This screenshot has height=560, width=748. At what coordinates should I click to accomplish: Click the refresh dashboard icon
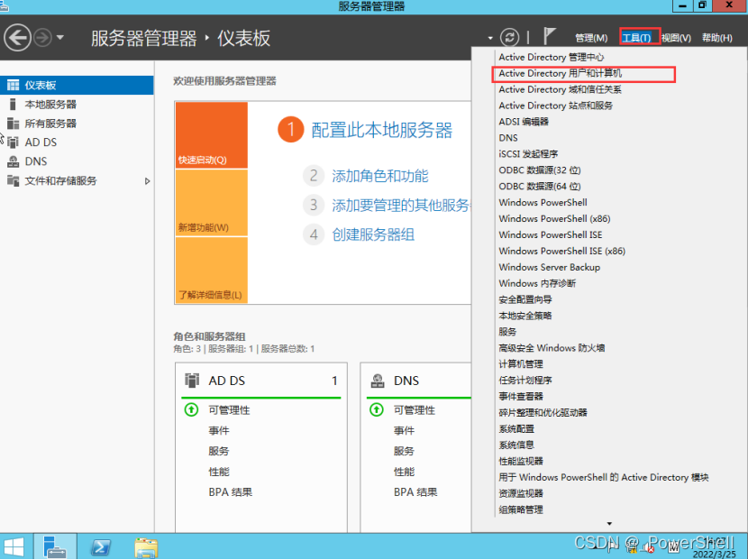pyautogui.click(x=509, y=37)
